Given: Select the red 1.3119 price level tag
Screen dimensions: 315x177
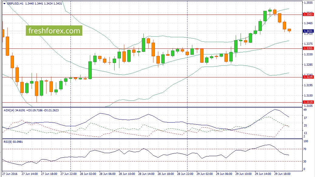Looking at the screenshot, I should (x=308, y=102).
